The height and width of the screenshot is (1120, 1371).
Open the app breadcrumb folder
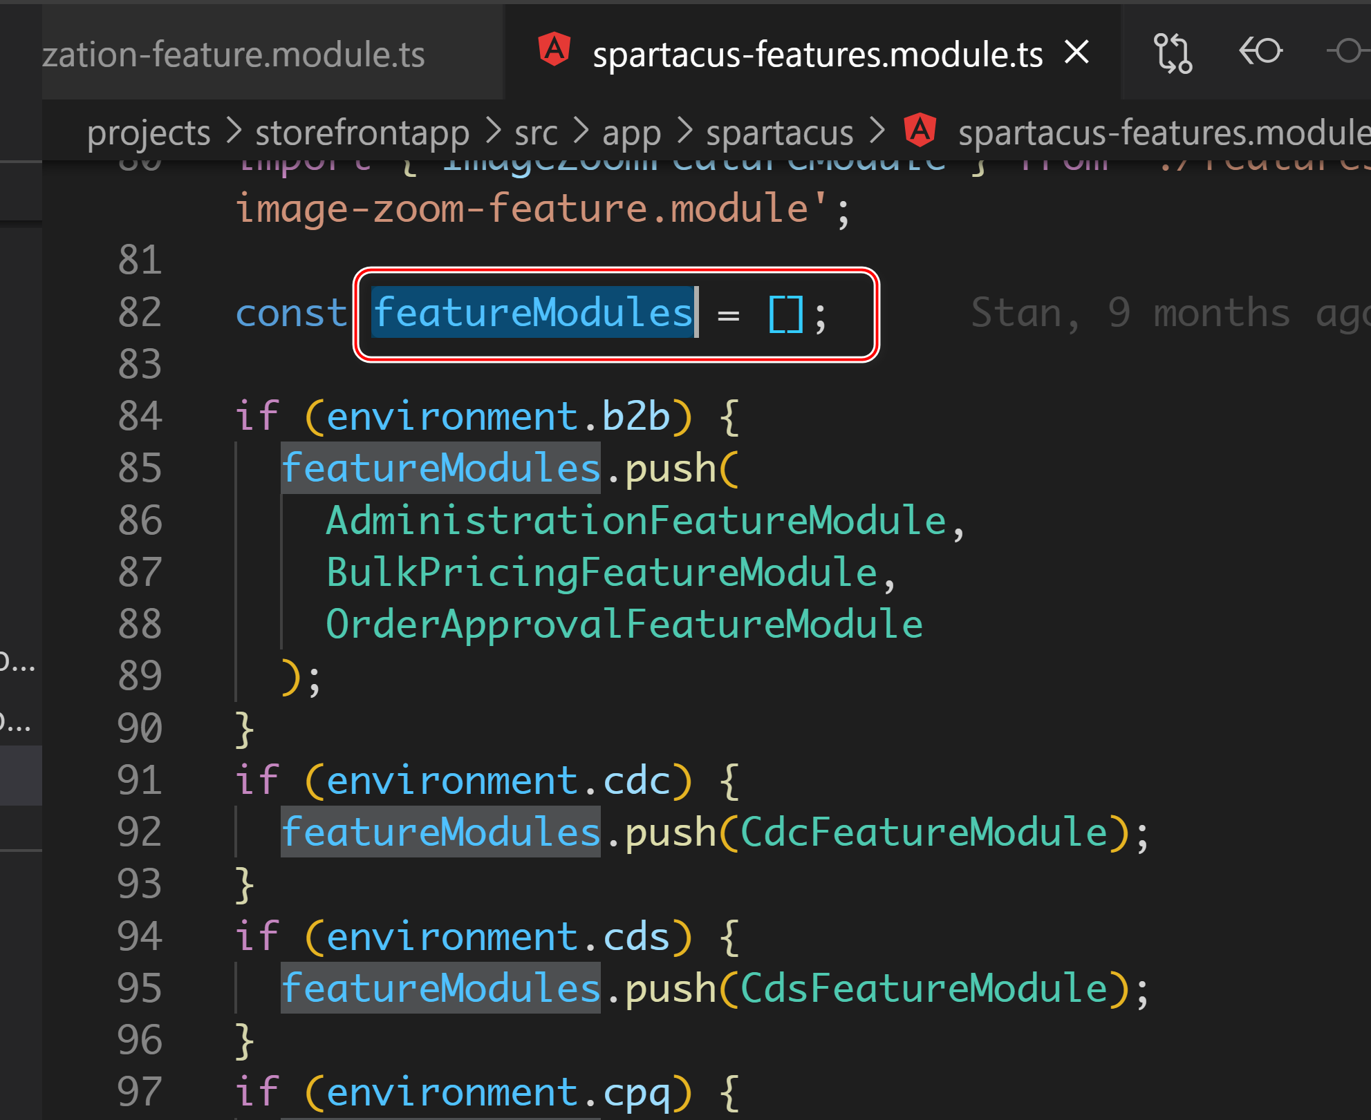point(631,133)
